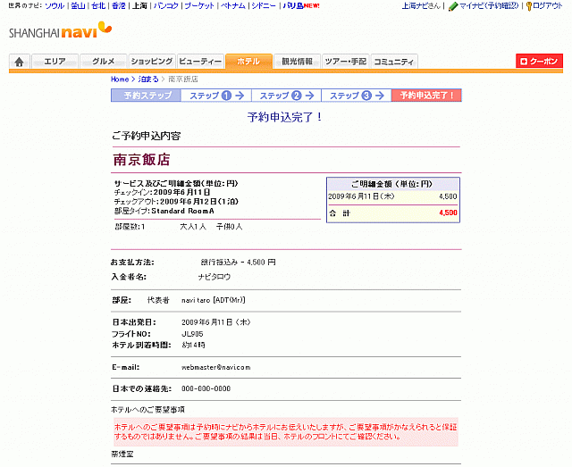The width and height of the screenshot is (572, 467).
Task: Click the red 合計 4,500 amount
Action: pyautogui.click(x=448, y=213)
